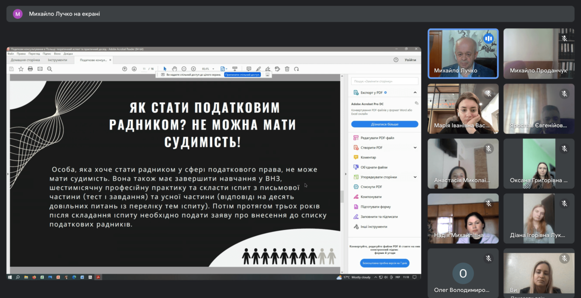Select Михайло Проданчук video tile
Screen dimensions: 581x298
click(x=539, y=54)
